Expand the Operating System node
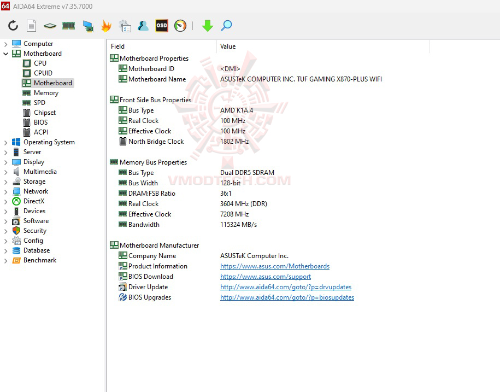The height and width of the screenshot is (392, 500). (x=5, y=143)
